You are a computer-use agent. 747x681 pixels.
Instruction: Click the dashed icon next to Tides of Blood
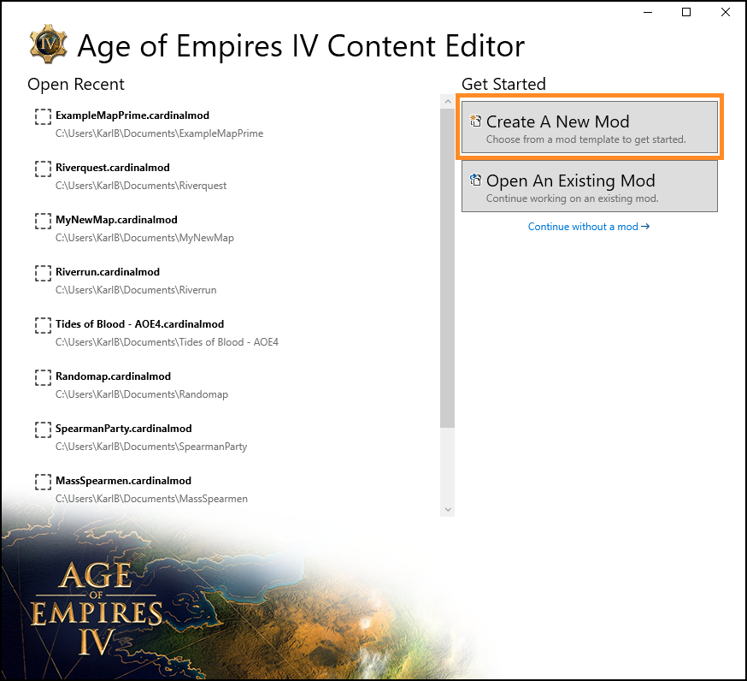click(x=43, y=325)
